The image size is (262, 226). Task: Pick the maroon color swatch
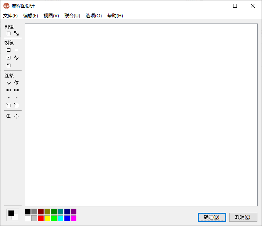click(x=41, y=212)
